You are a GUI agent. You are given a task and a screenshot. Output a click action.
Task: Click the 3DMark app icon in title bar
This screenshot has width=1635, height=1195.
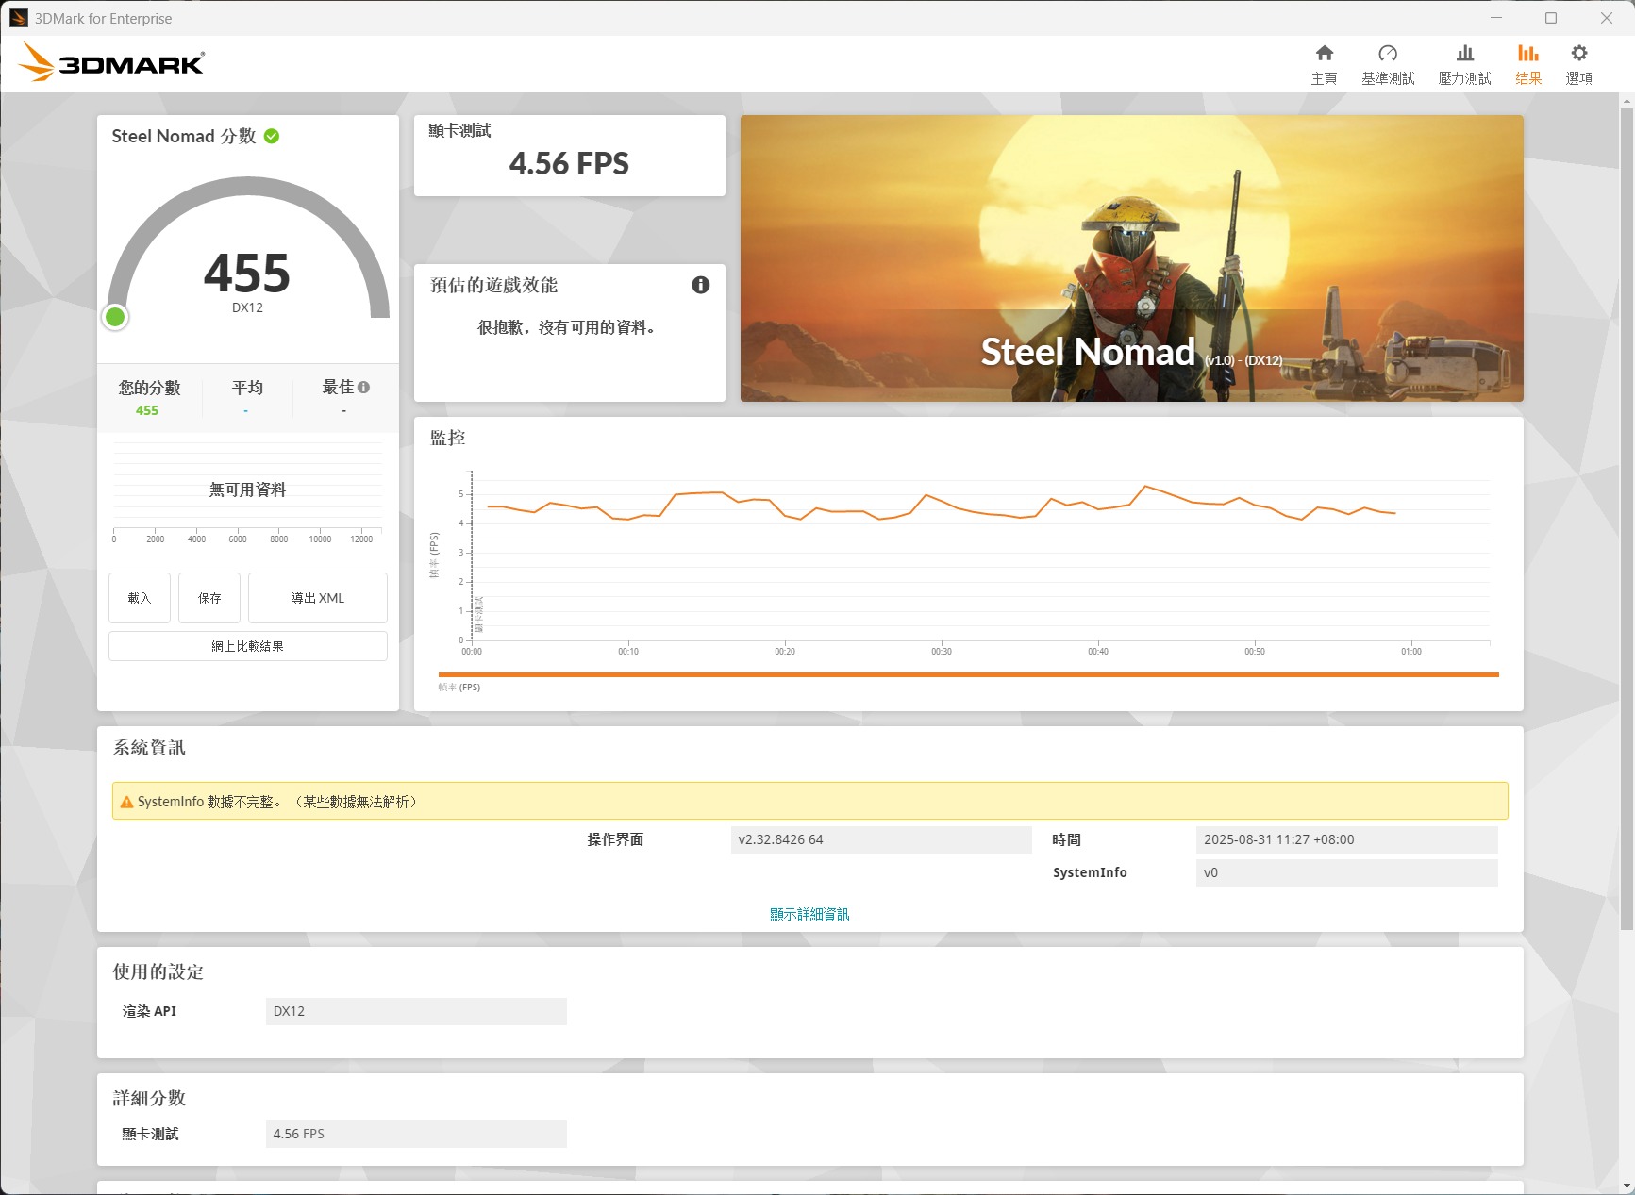pos(19,18)
